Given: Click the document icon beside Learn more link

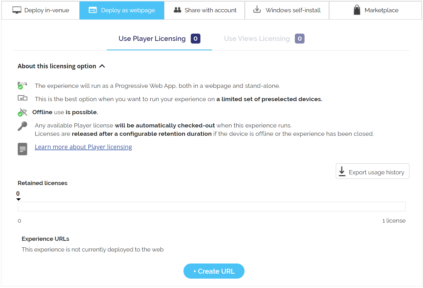Looking at the screenshot, I should click(22, 149).
